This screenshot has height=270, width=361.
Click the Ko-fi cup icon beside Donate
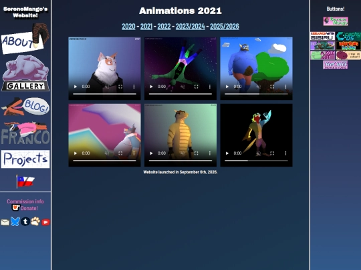tap(15, 208)
